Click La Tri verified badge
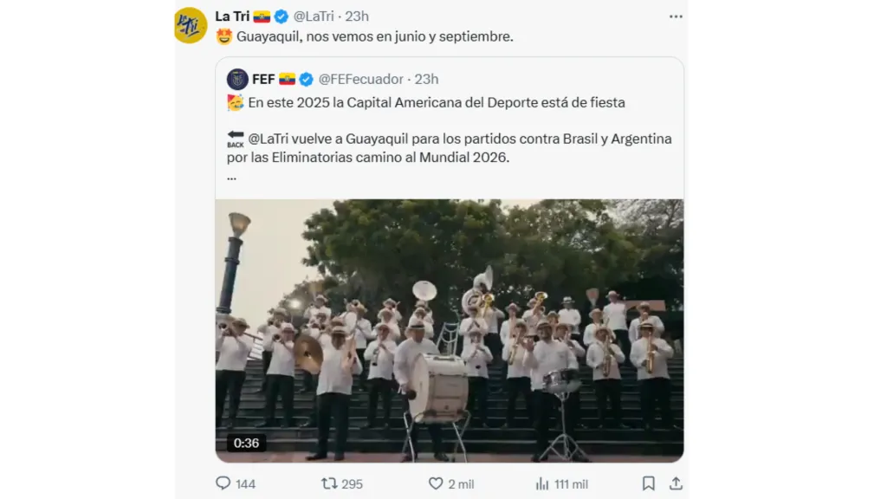The image size is (887, 499). pyautogui.click(x=282, y=16)
